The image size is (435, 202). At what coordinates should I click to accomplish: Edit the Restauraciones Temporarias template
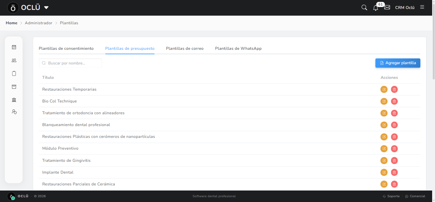point(384,89)
